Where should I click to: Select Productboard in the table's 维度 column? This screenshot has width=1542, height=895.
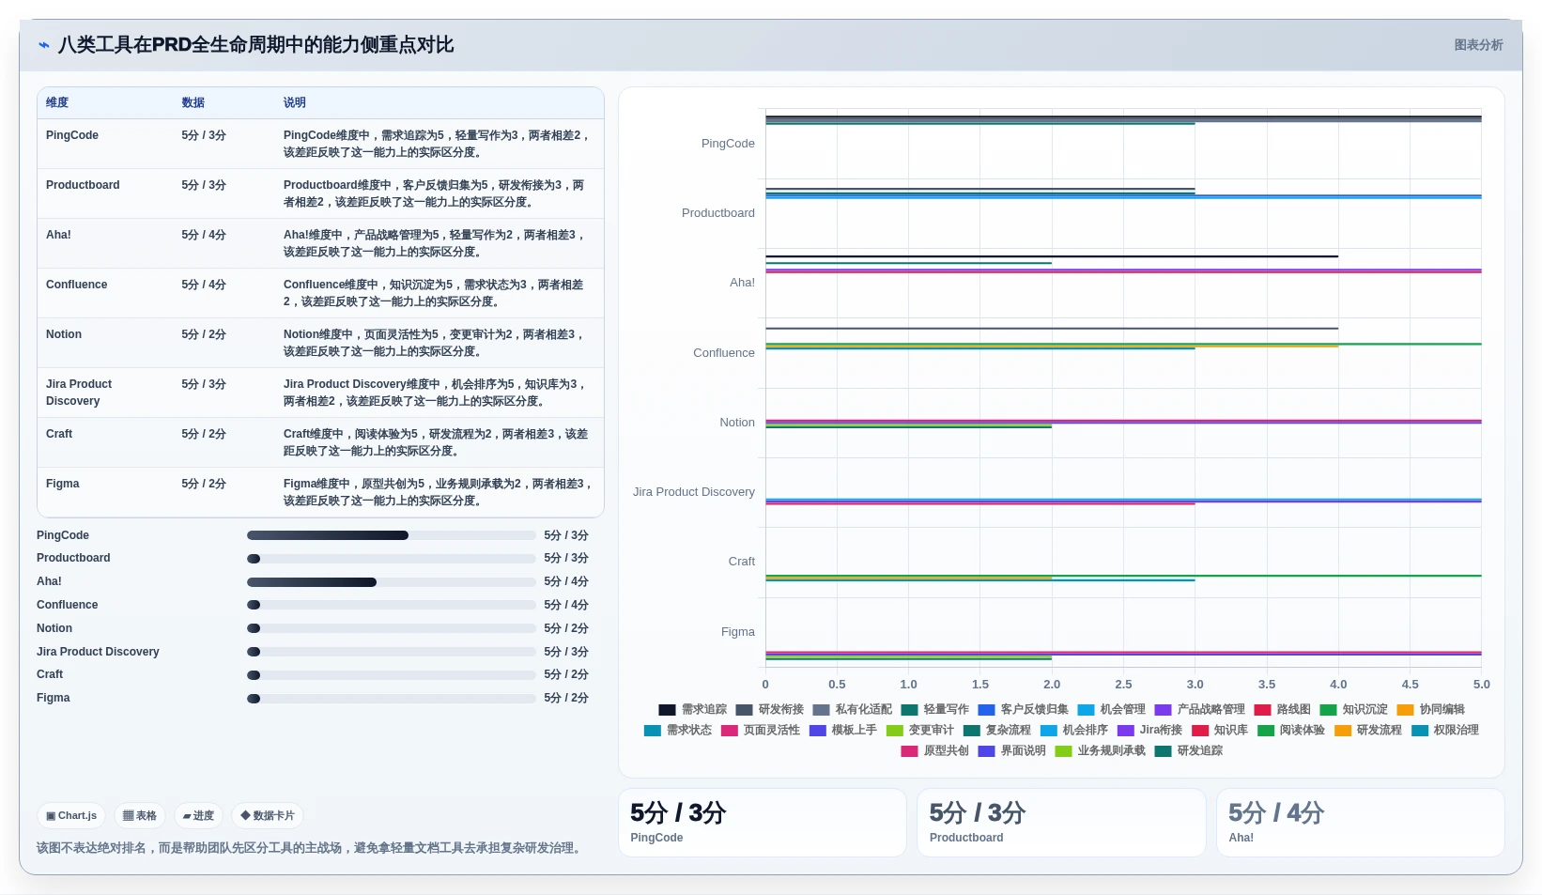(x=83, y=186)
